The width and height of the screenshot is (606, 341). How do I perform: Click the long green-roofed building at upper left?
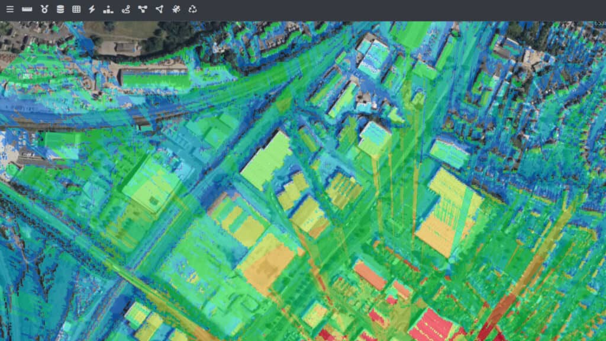[x=154, y=78]
